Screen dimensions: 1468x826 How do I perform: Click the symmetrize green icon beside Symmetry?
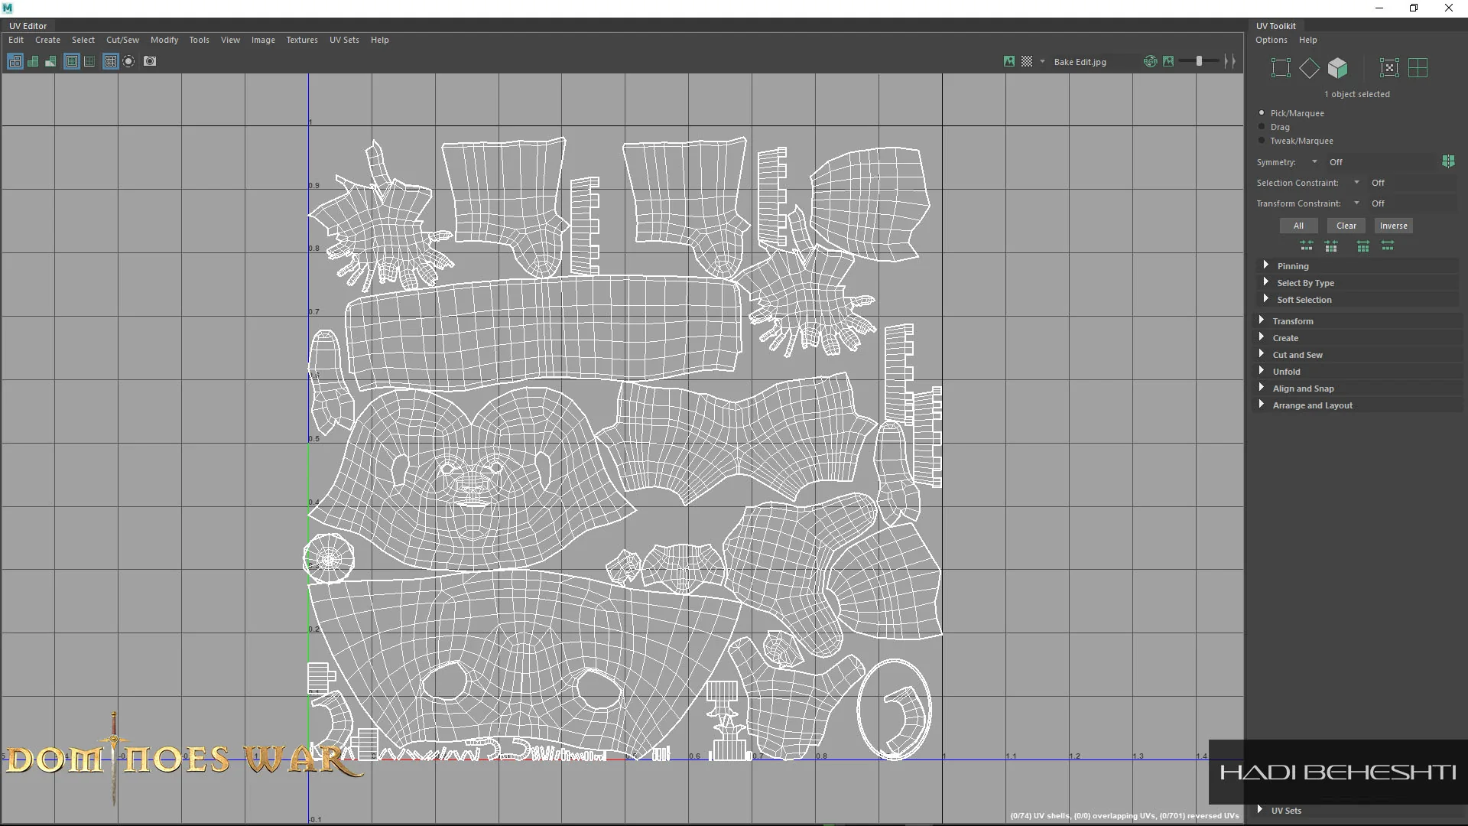point(1448,161)
